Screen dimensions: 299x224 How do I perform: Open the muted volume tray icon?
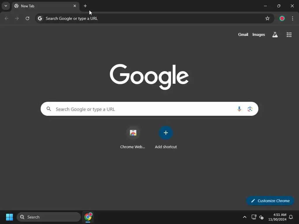pyautogui.click(x=261, y=217)
